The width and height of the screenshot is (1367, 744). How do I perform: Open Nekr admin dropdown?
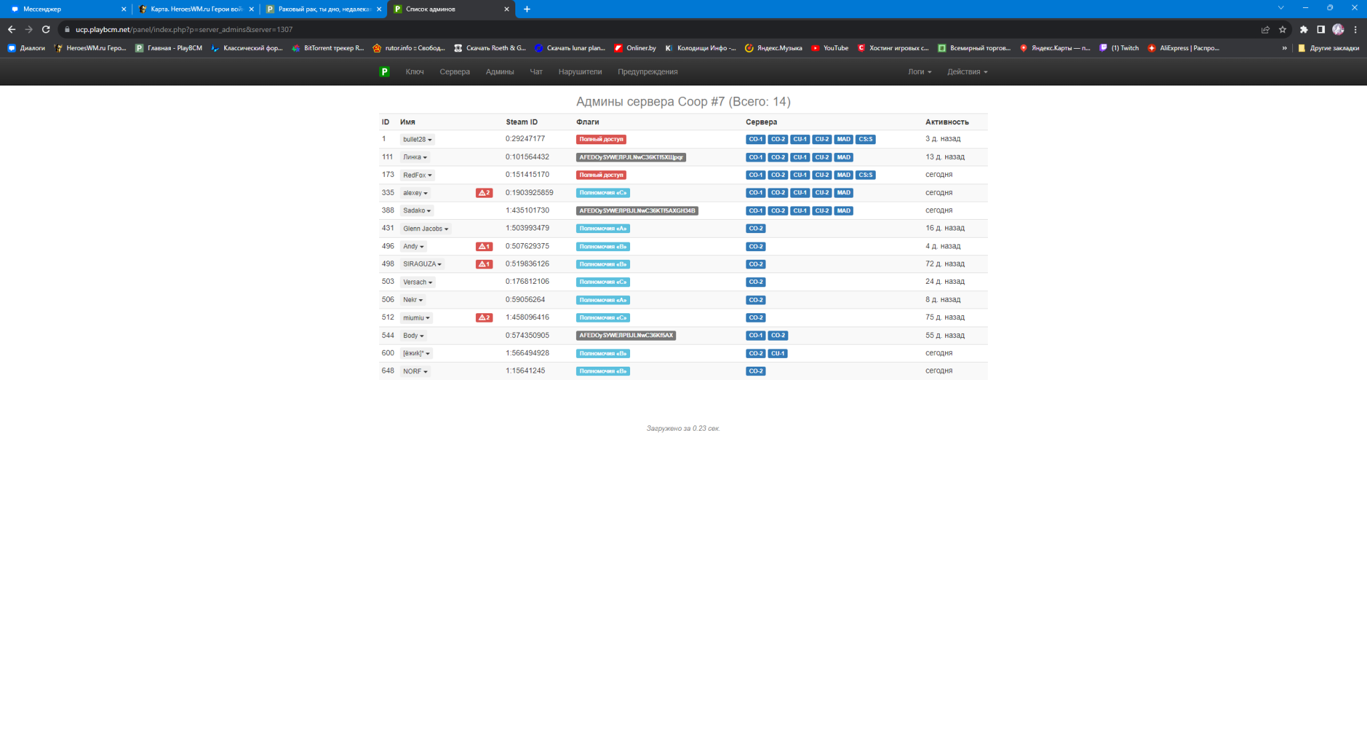[x=413, y=300]
